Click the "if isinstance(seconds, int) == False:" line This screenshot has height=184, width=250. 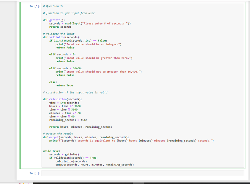(x=78, y=41)
